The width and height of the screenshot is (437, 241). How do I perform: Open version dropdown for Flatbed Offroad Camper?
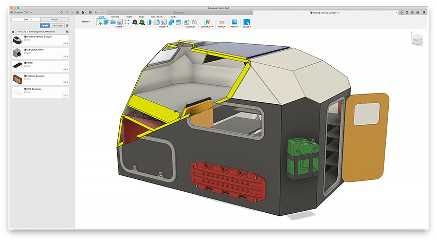pos(65,44)
